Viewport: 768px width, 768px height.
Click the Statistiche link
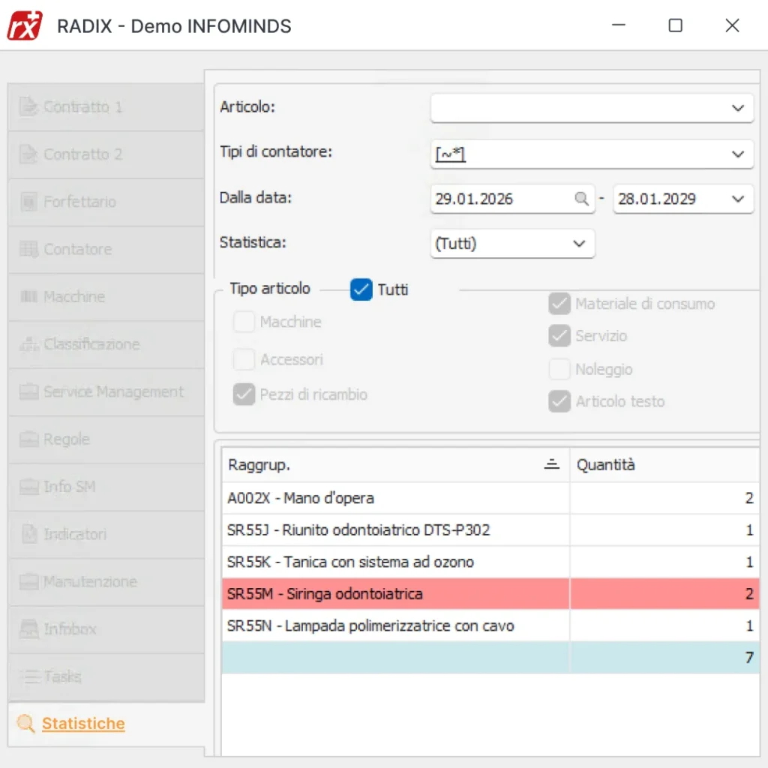click(83, 724)
